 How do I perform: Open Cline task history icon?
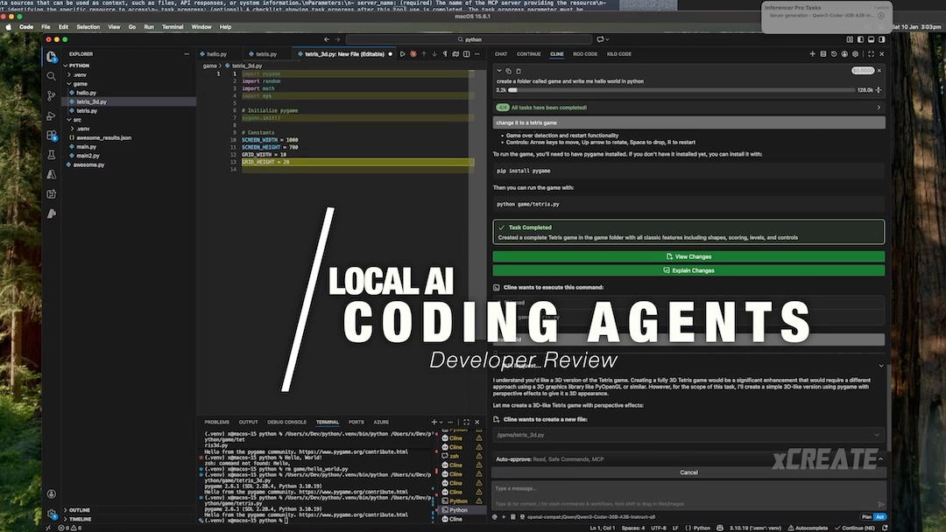click(x=834, y=54)
